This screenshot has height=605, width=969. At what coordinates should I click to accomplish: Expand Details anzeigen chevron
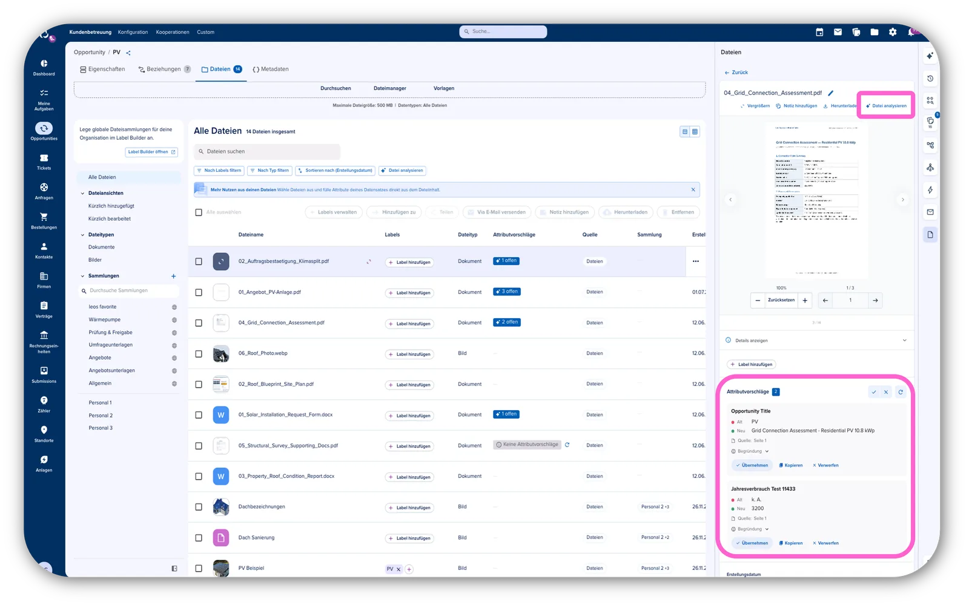pos(905,341)
